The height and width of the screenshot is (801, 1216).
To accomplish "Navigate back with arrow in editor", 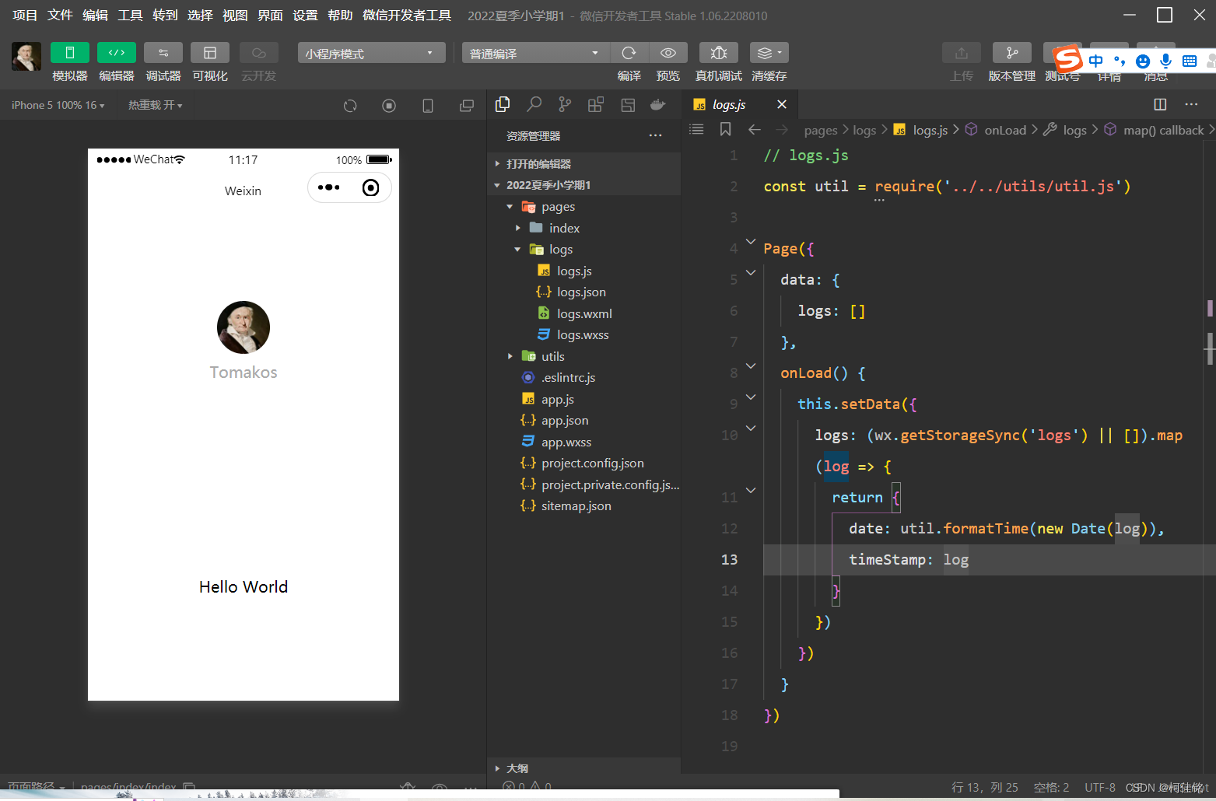I will click(754, 129).
